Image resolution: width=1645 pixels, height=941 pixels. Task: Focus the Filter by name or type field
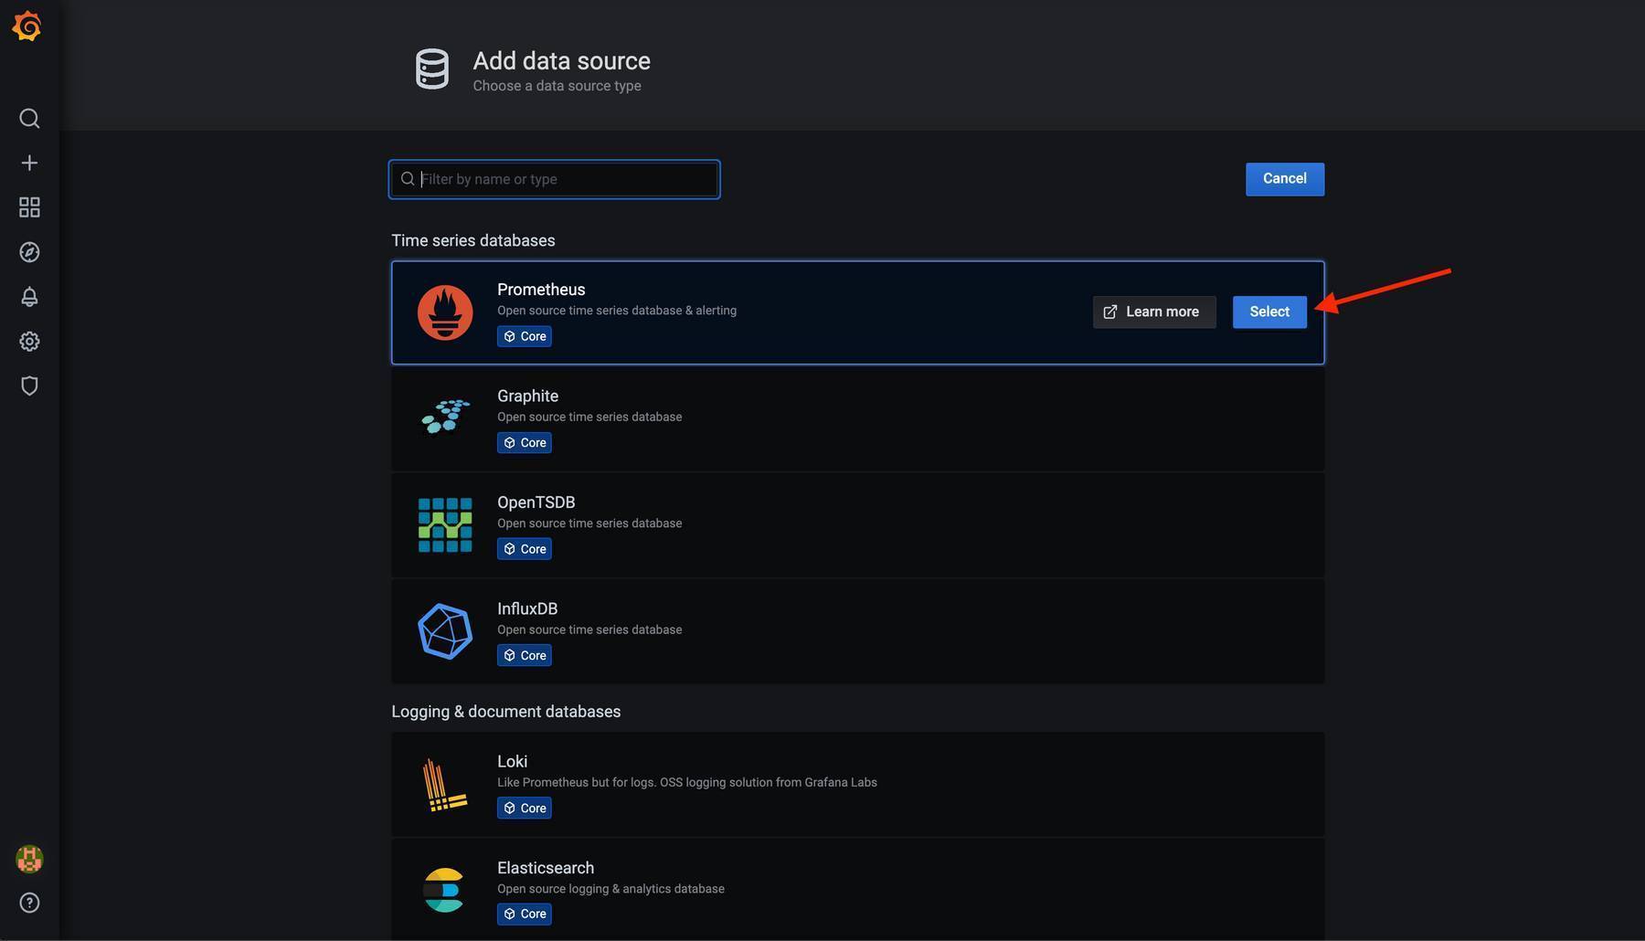(x=554, y=179)
